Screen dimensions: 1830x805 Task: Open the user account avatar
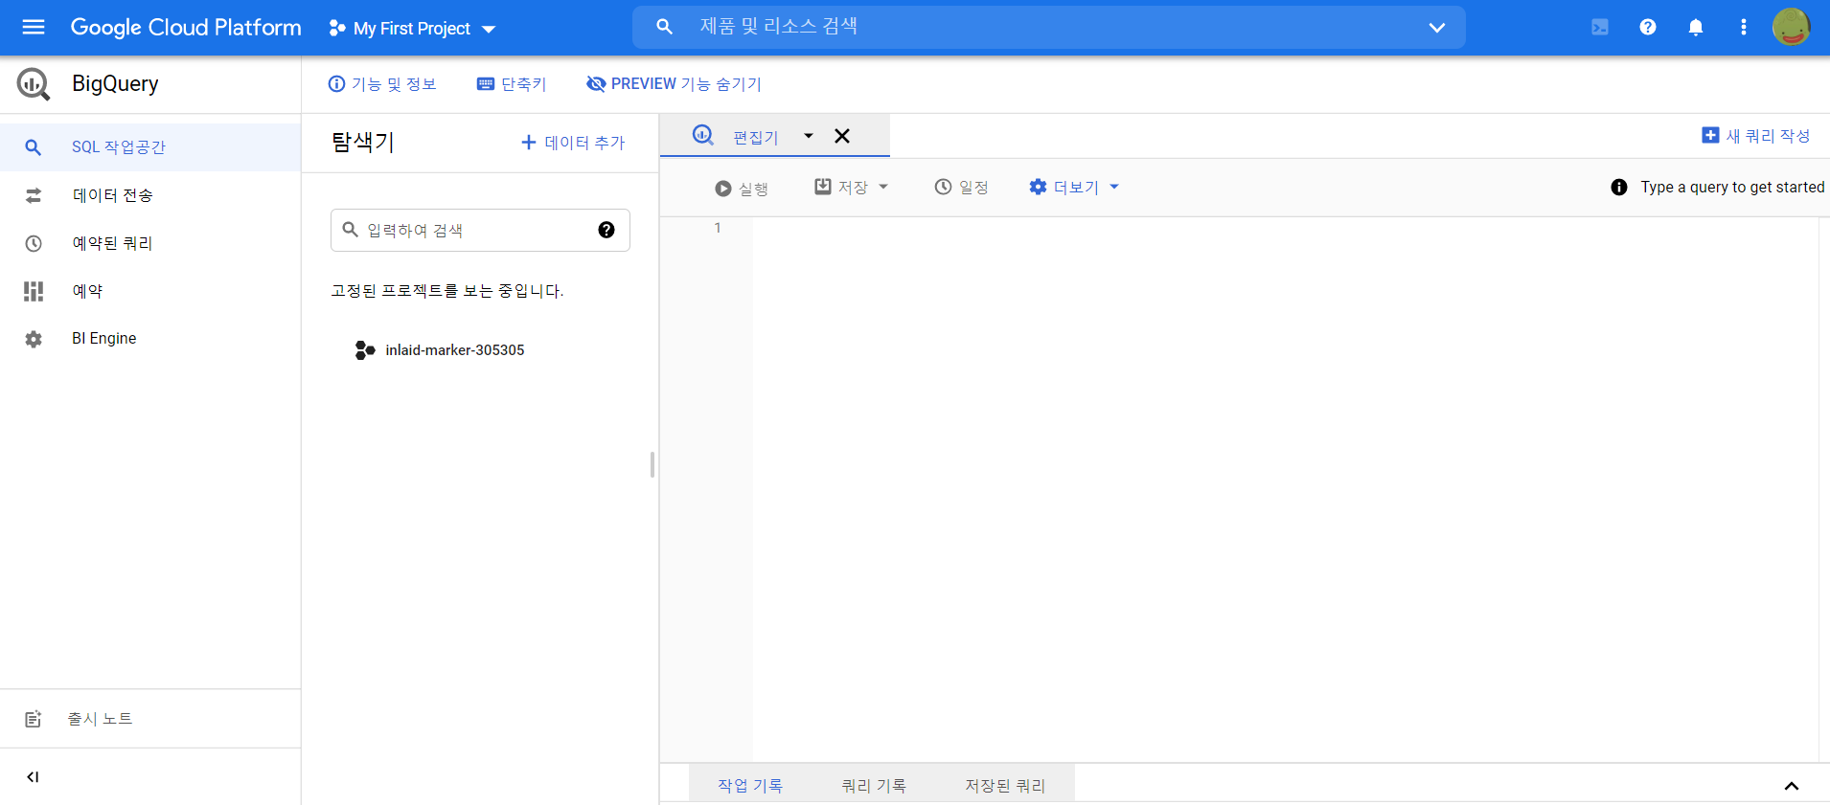pos(1791,27)
